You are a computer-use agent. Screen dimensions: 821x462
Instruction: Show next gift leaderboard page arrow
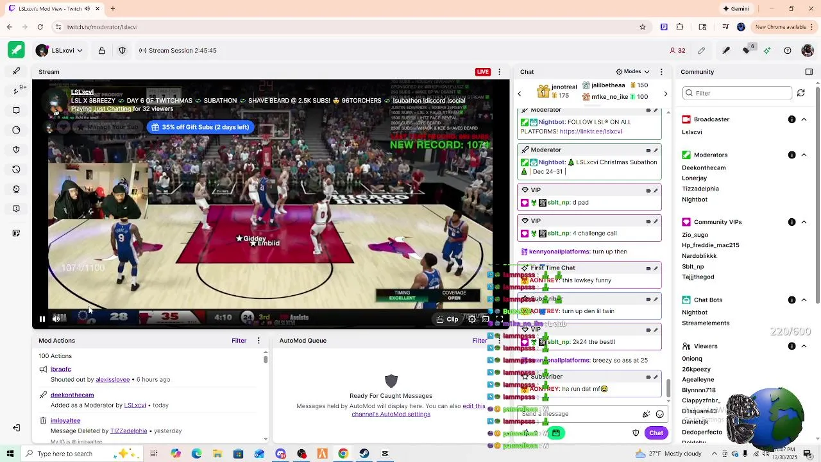665,94
